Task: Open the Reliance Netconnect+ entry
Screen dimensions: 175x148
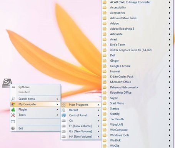Action: pyautogui.click(x=137, y=87)
